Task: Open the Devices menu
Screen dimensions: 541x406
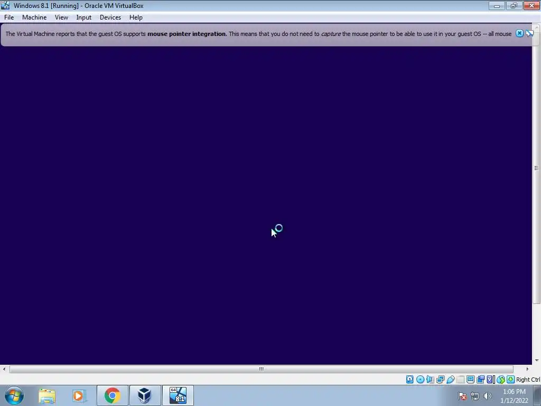Action: (110, 17)
